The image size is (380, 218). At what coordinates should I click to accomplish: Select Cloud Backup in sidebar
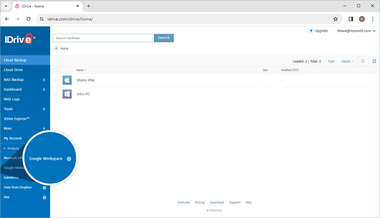25,60
